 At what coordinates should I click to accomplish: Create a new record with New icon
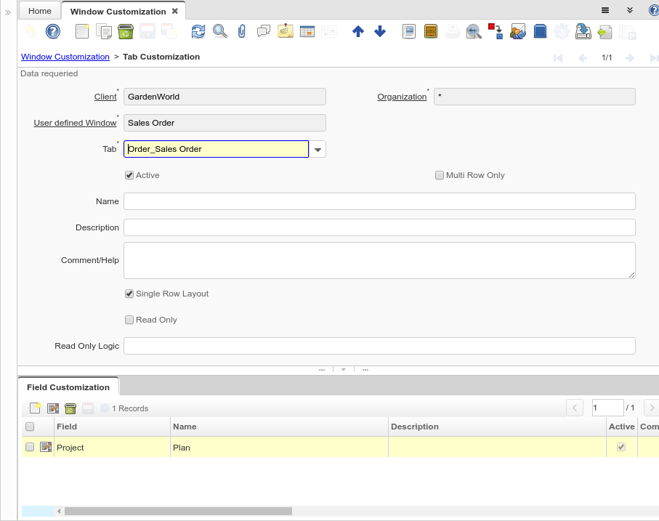(x=82, y=31)
